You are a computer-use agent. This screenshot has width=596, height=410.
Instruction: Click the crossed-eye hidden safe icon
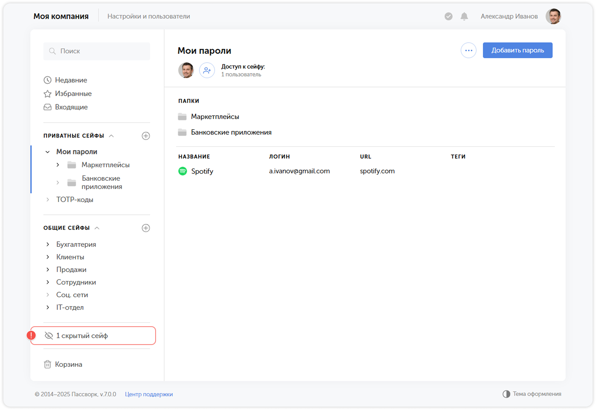tap(49, 335)
